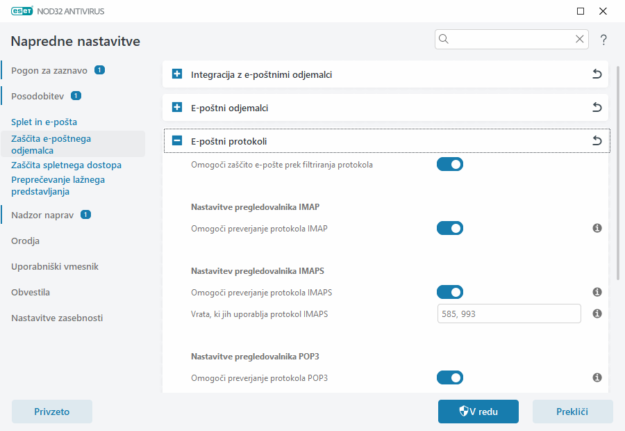Turn off IMAP protocol checking toggle

449,227
